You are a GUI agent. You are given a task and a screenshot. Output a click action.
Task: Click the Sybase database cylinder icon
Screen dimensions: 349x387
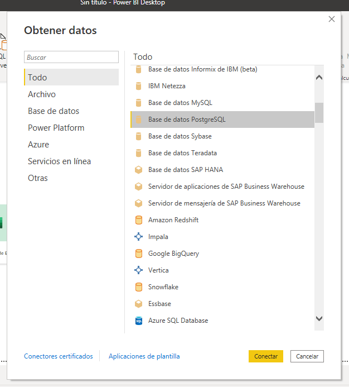tap(138, 136)
